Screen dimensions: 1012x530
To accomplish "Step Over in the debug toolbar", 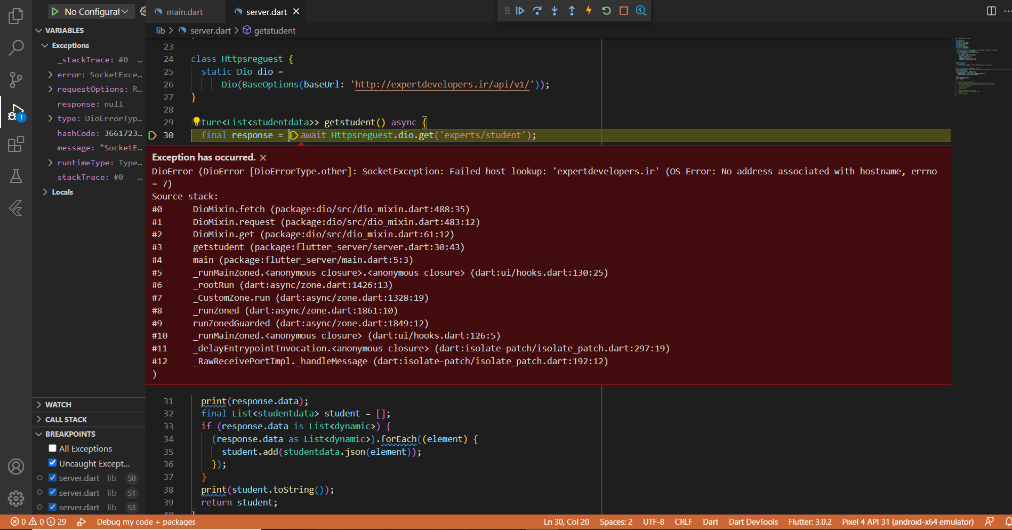I will [x=537, y=11].
